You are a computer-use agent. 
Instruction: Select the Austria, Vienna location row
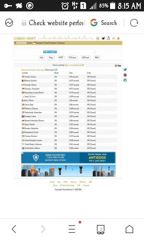(x=69, y=77)
